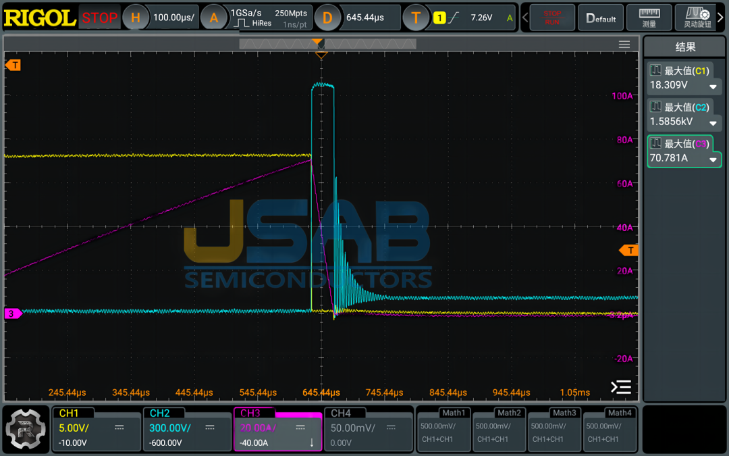The height and width of the screenshot is (456, 729).
Task: Open the collapse list icon at waveform corner
Action: point(621,386)
